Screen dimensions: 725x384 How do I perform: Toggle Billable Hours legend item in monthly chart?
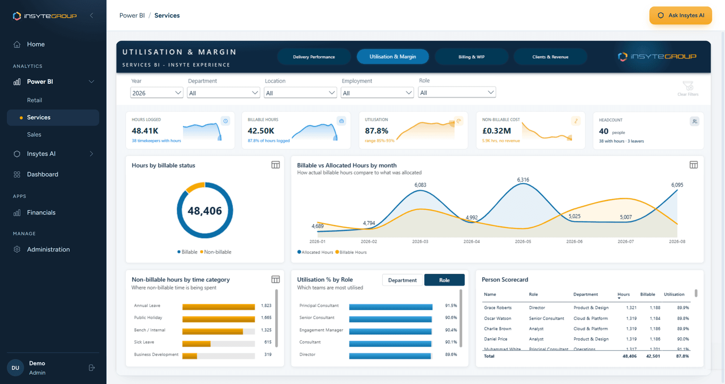[x=351, y=252]
